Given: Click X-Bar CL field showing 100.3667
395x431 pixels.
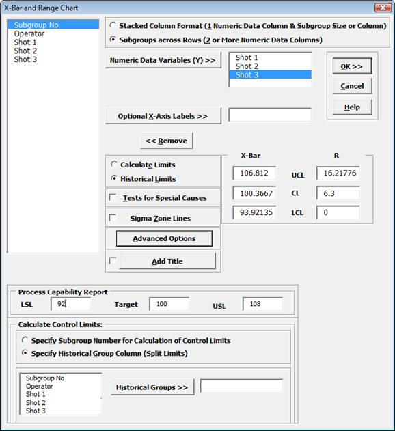Looking at the screenshot, I should pos(254,193).
